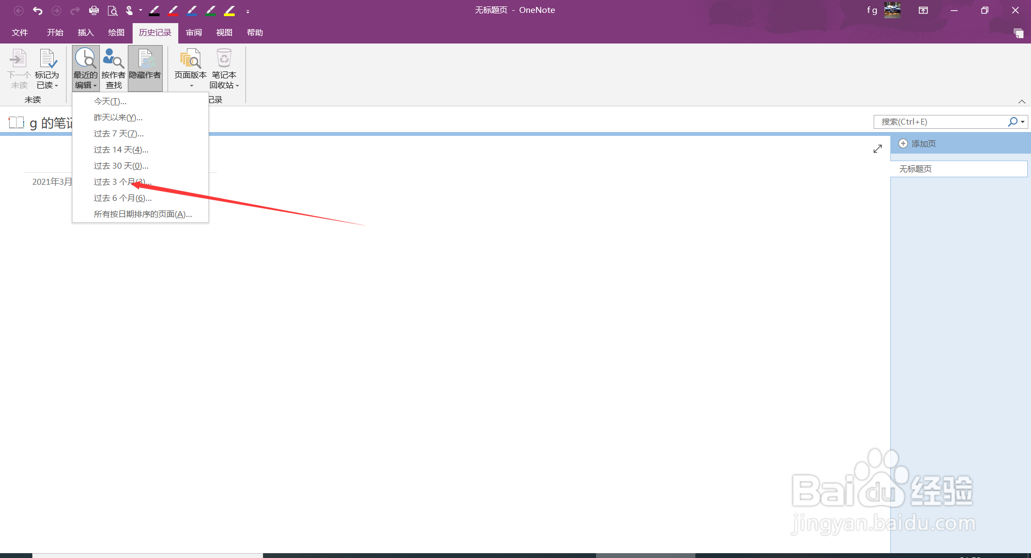Choose 过去 3 个月(3)... menu item
The height and width of the screenshot is (558, 1031).
coord(140,182)
